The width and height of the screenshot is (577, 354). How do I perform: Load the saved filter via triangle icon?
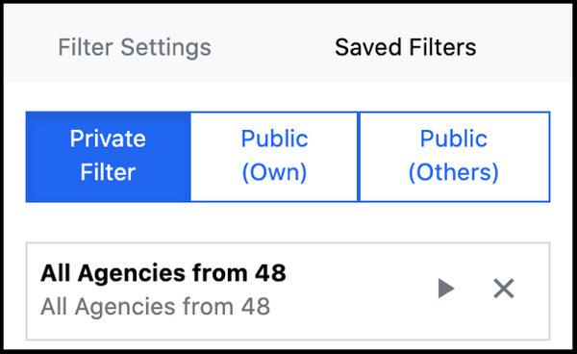point(446,289)
